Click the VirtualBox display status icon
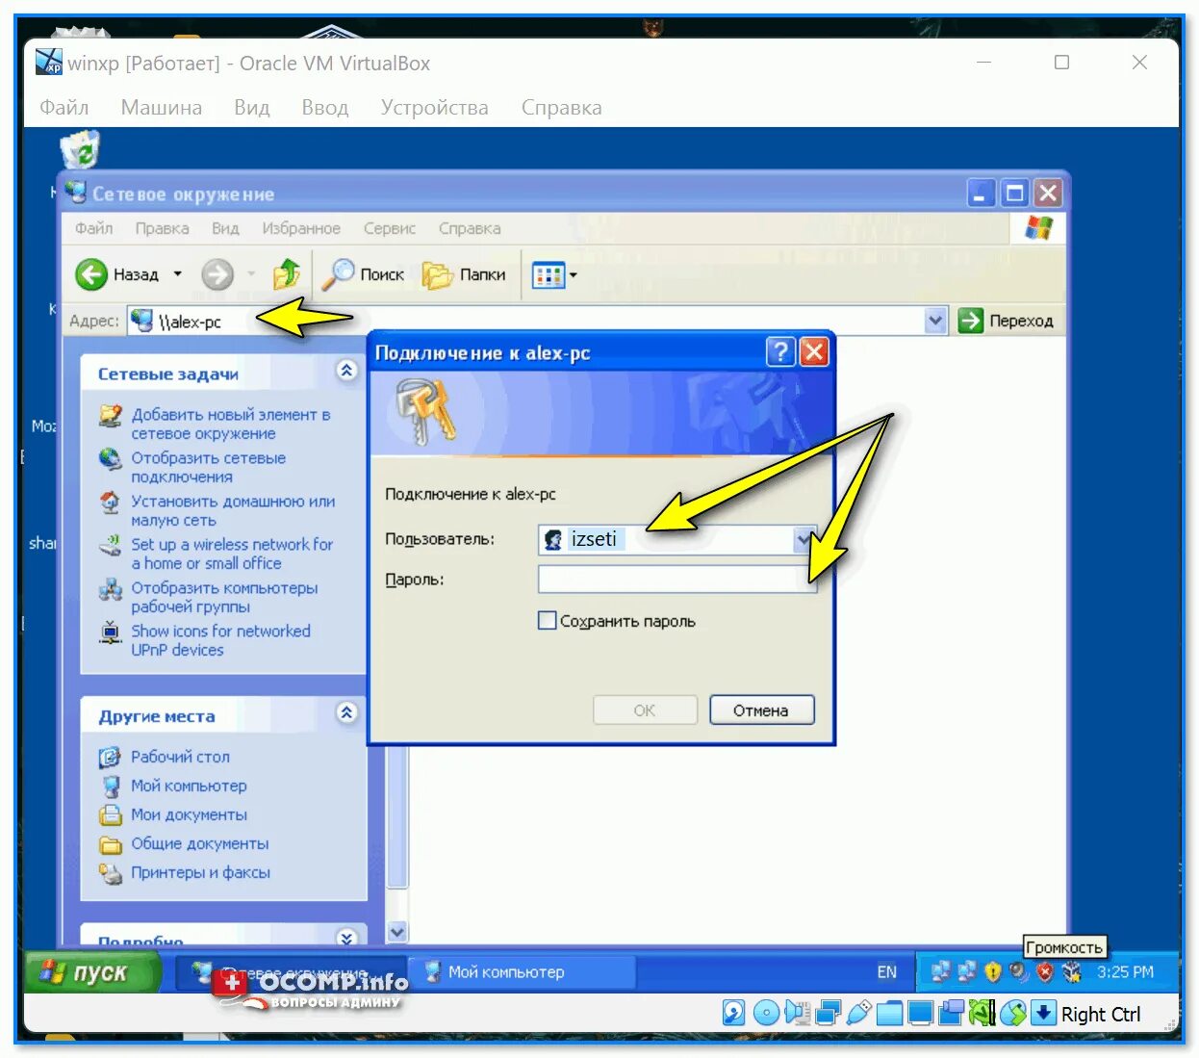The width and height of the screenshot is (1199, 1058). [x=921, y=1013]
